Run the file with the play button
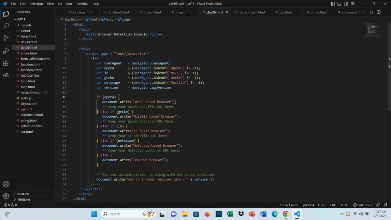The image size is (391, 220). point(371,12)
